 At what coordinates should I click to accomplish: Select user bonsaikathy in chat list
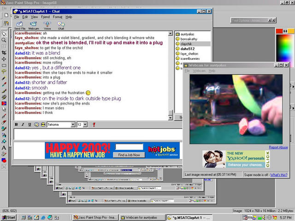(189, 39)
